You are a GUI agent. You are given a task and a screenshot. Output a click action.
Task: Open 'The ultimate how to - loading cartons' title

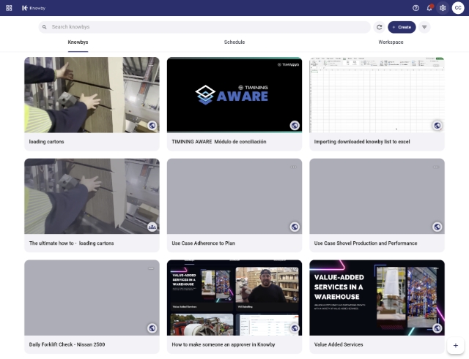pos(72,243)
